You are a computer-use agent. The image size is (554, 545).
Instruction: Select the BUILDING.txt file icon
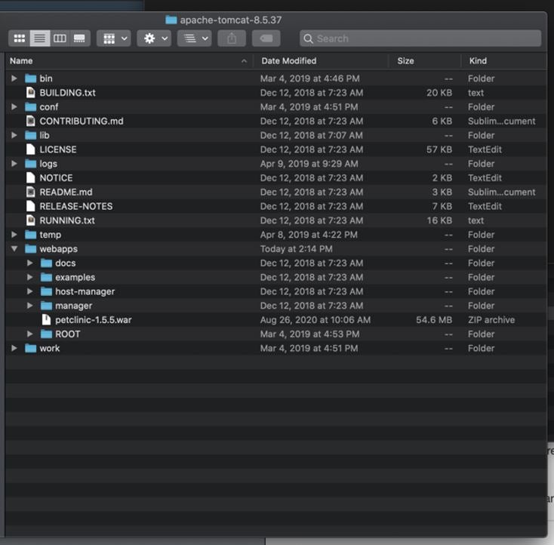pos(31,93)
